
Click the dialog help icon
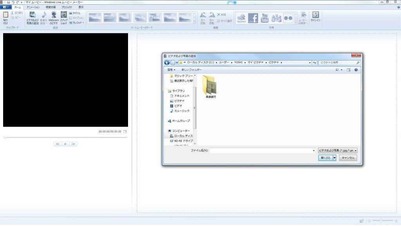(x=356, y=70)
